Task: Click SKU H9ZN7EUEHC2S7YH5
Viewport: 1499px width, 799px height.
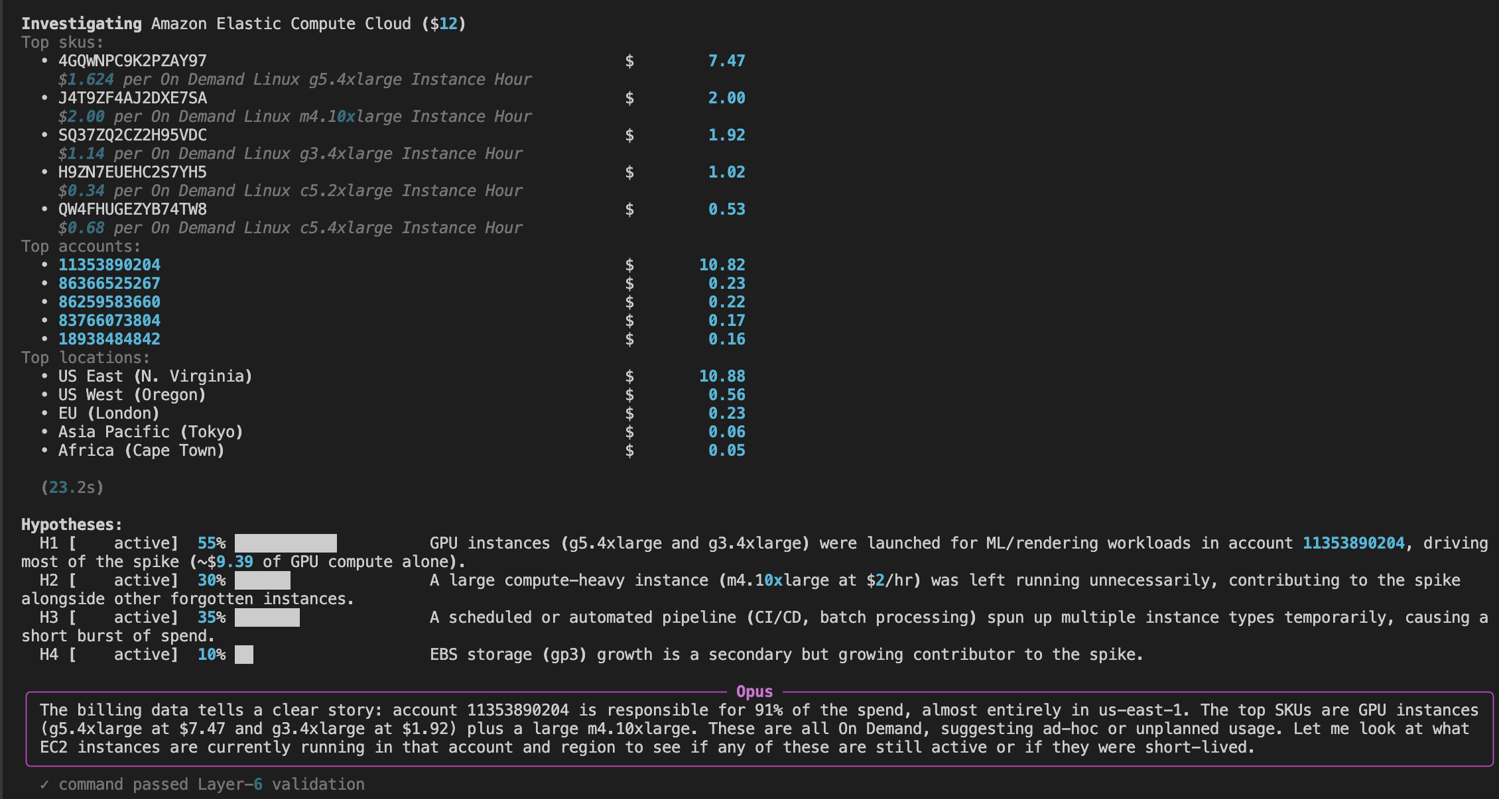Action: click(133, 172)
